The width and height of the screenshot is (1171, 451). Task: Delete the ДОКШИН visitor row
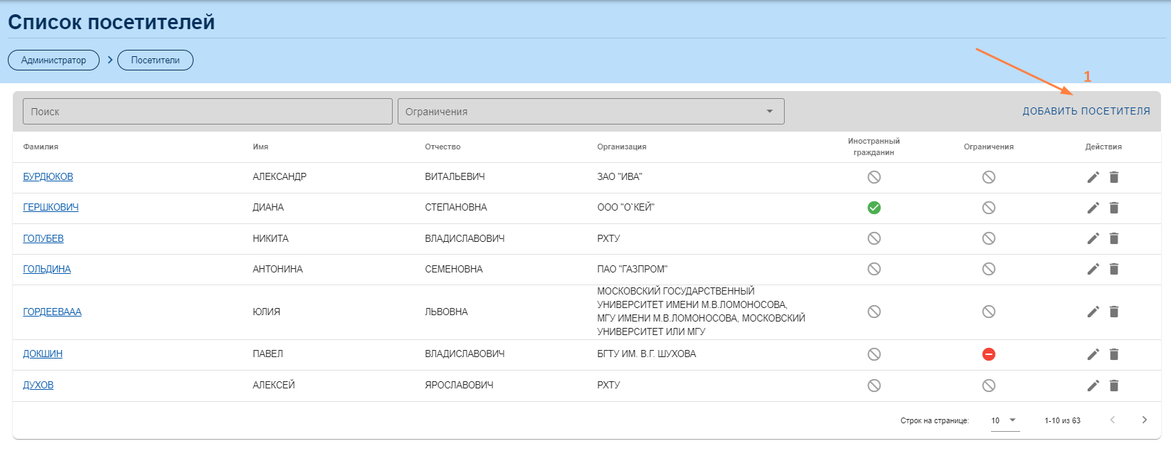[1114, 354]
